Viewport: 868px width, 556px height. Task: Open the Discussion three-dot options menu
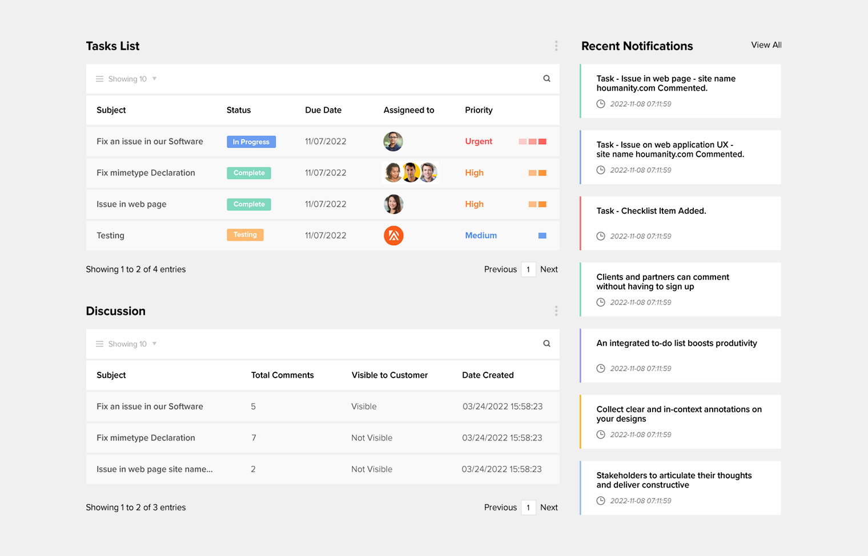[556, 311]
